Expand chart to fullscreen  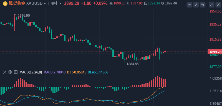tap(211, 5)
